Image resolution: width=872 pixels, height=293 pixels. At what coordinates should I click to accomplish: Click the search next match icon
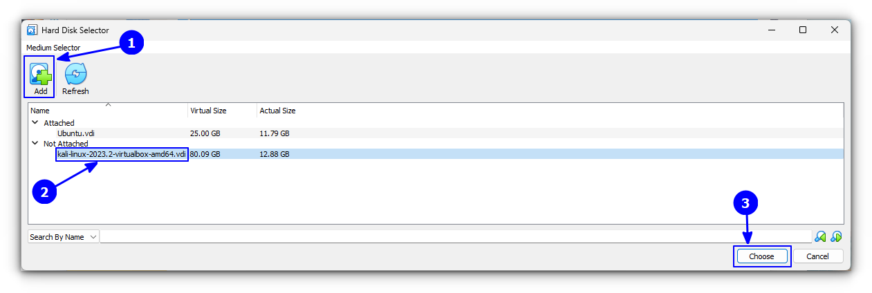point(836,237)
